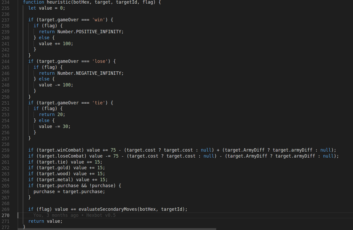Click the number 75 on line 259
Image resolution: width=353 pixels, height=230 pixels.
click(x=113, y=150)
